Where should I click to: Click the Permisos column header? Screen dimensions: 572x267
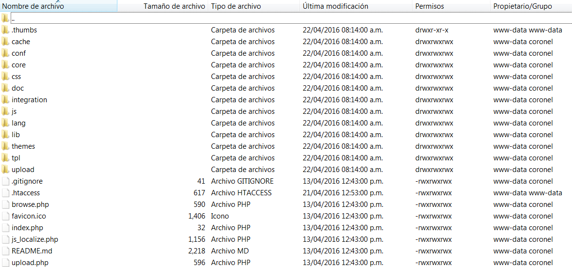coord(430,6)
